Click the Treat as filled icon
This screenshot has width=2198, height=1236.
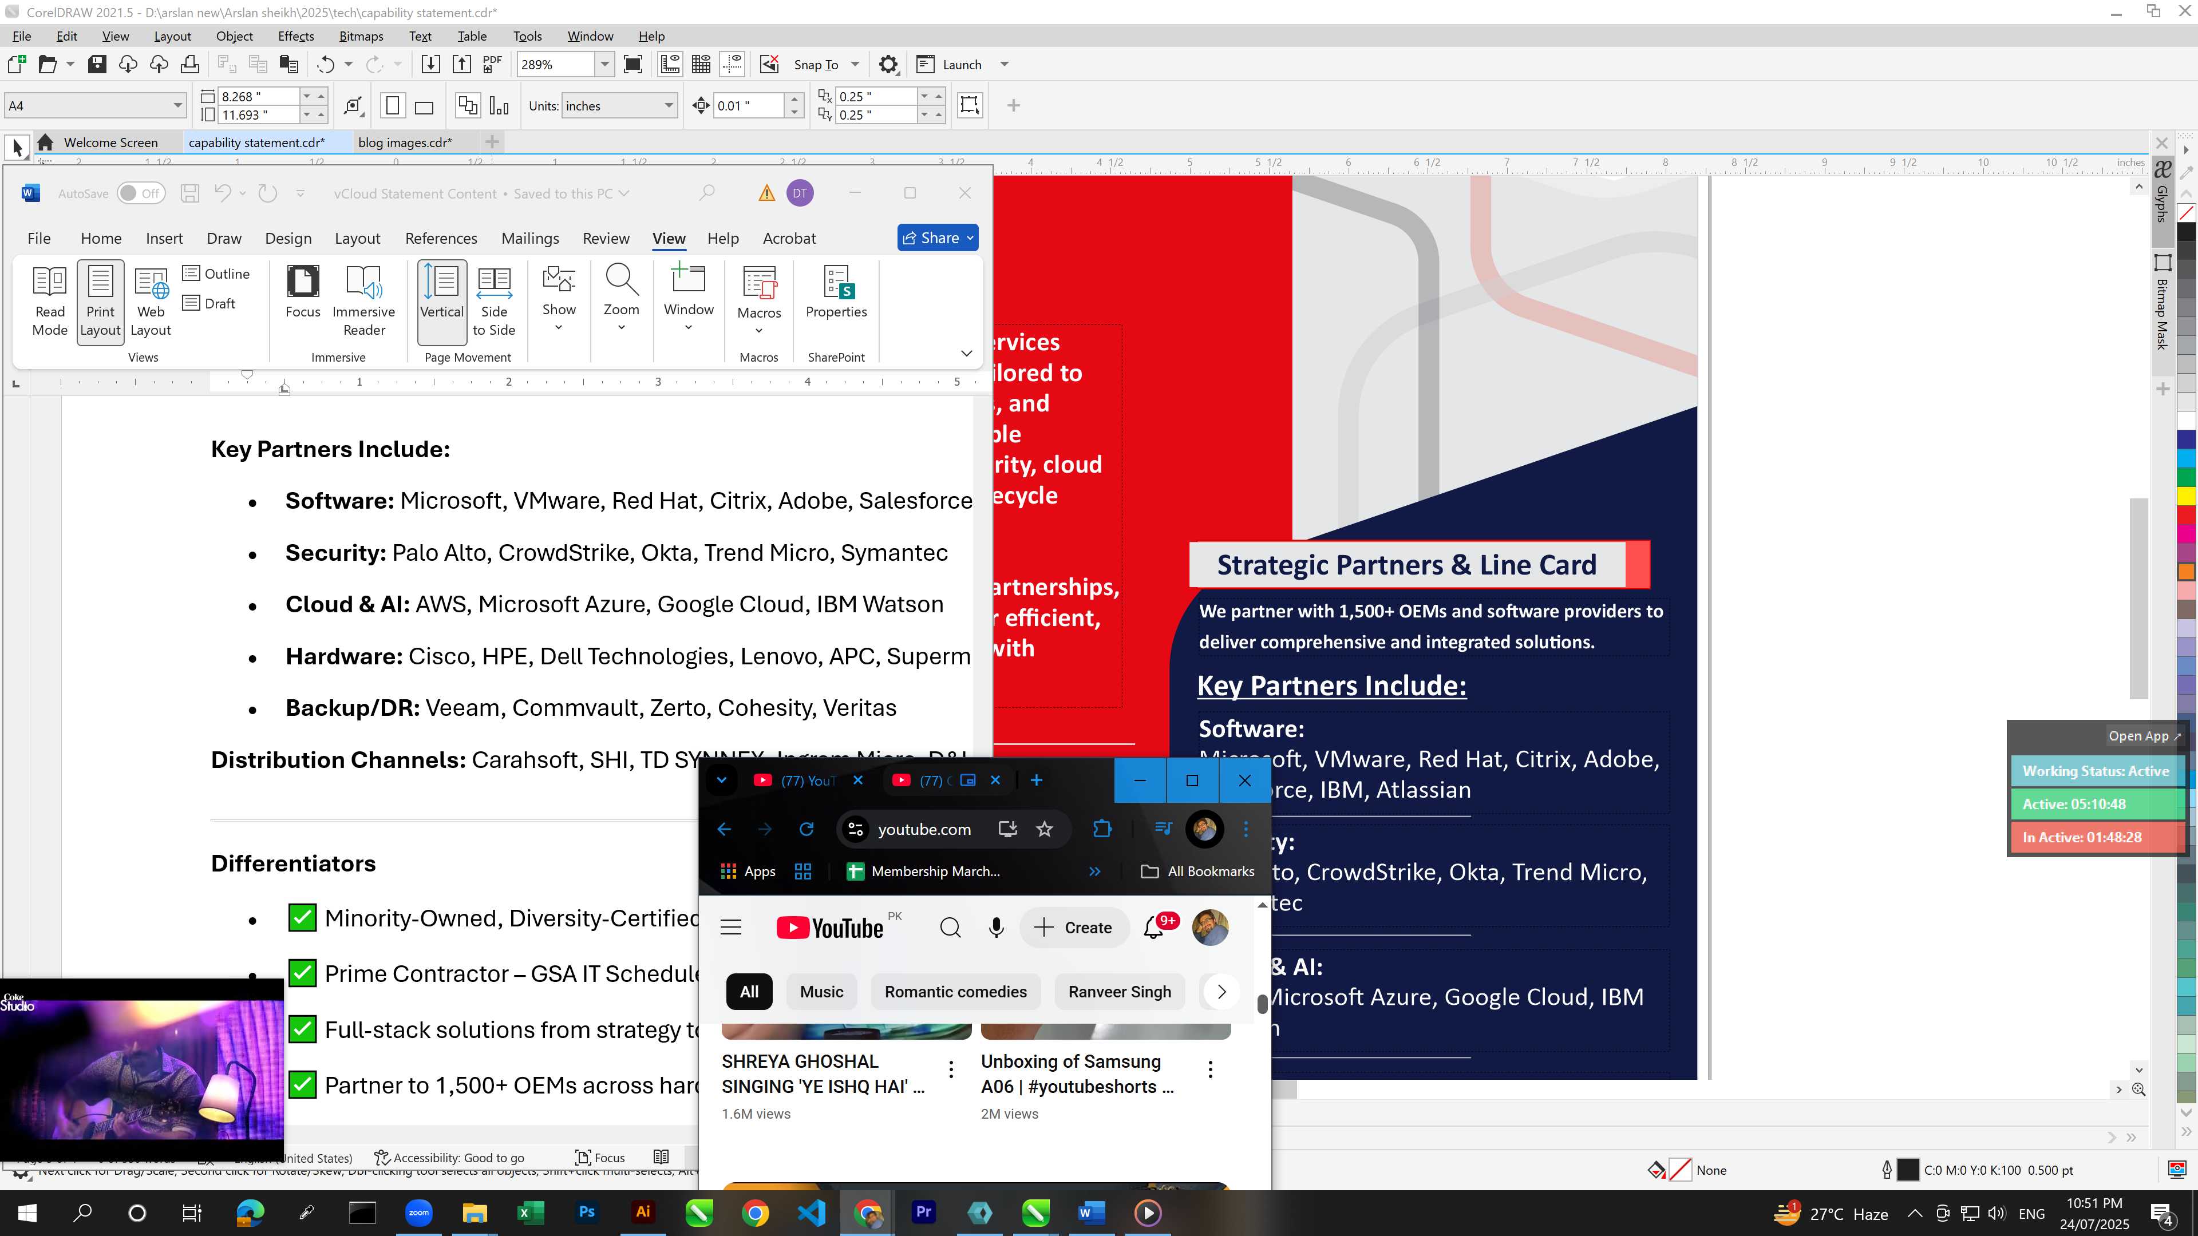click(969, 105)
